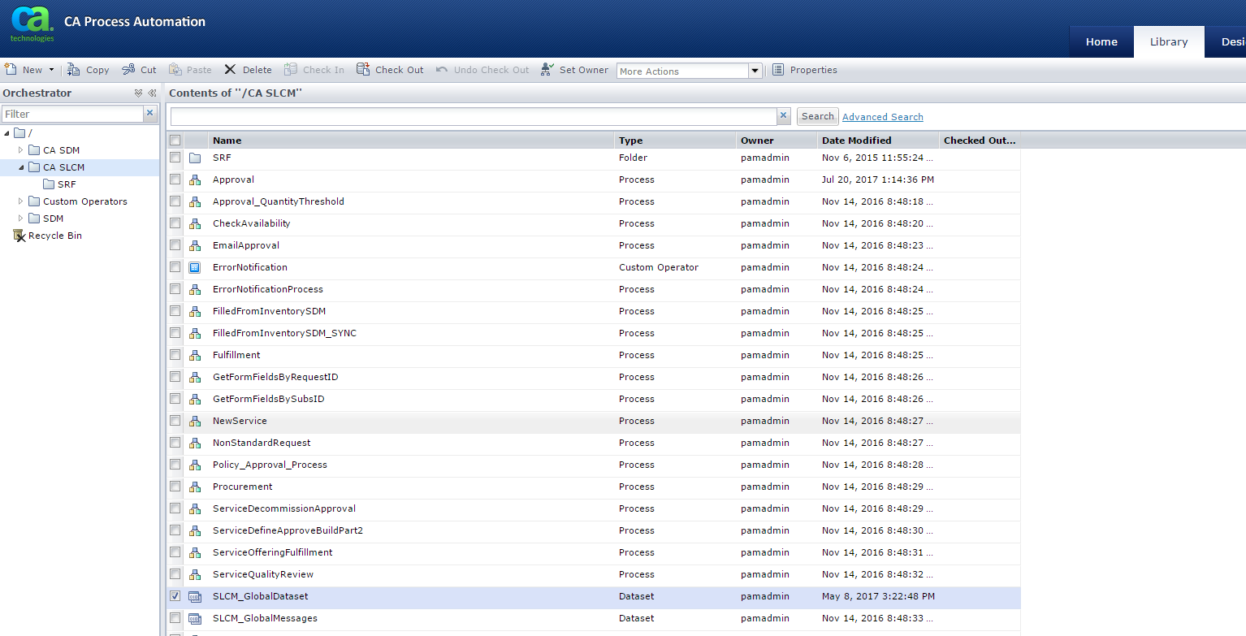Switch to the Library tab

pyautogui.click(x=1169, y=42)
